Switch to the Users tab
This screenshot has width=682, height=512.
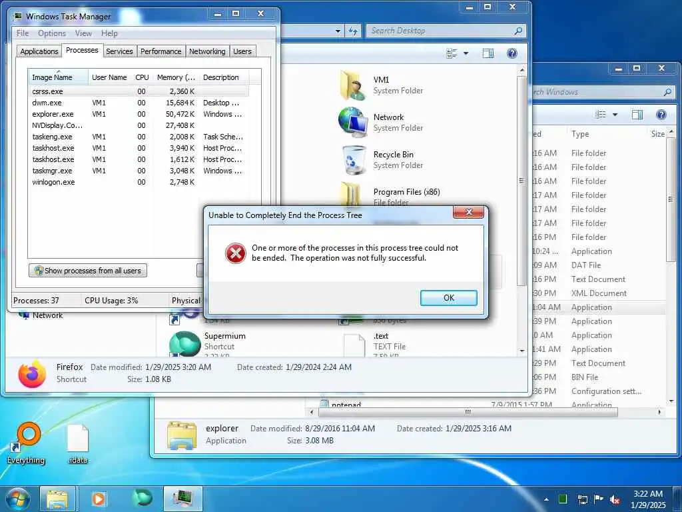point(242,51)
